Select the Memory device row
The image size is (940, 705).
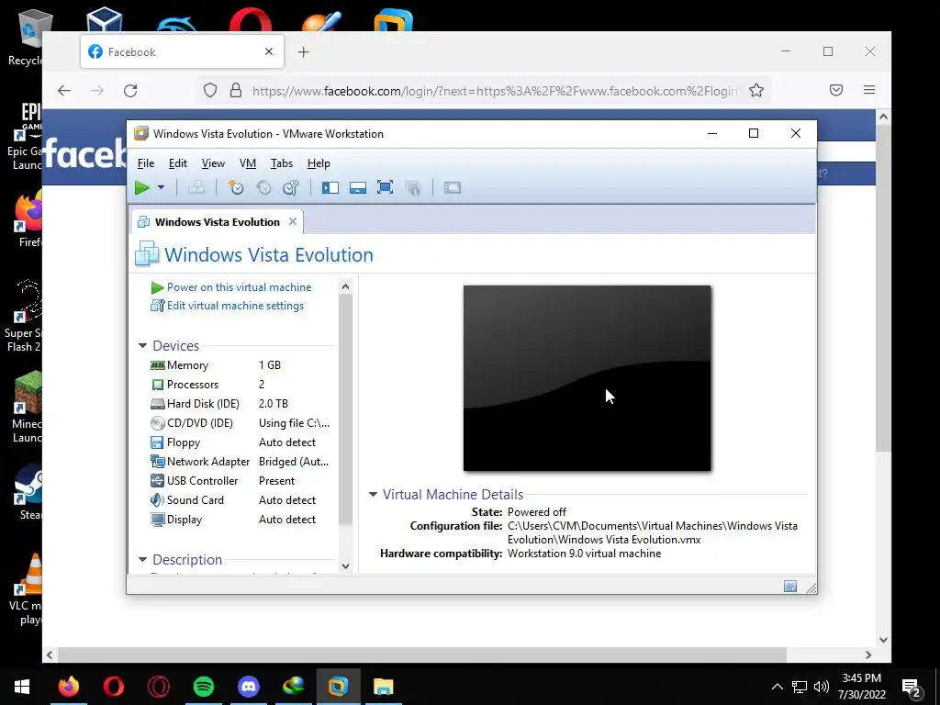click(240, 365)
